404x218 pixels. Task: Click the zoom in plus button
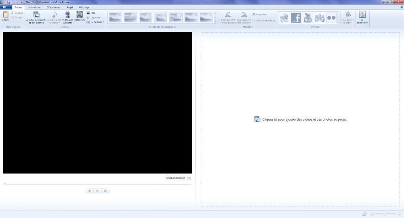399,214
